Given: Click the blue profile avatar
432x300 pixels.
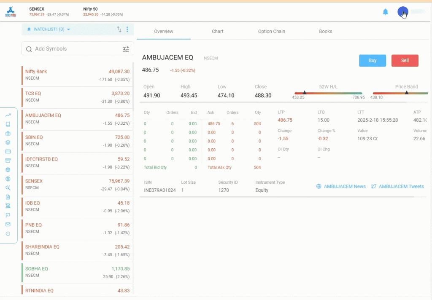Looking at the screenshot, I should coord(403,12).
